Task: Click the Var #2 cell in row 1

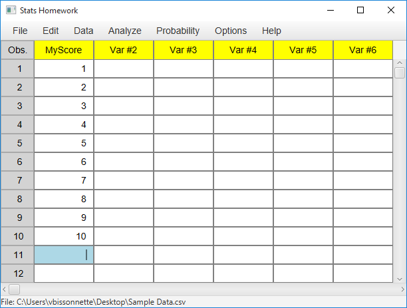Action: [x=124, y=69]
